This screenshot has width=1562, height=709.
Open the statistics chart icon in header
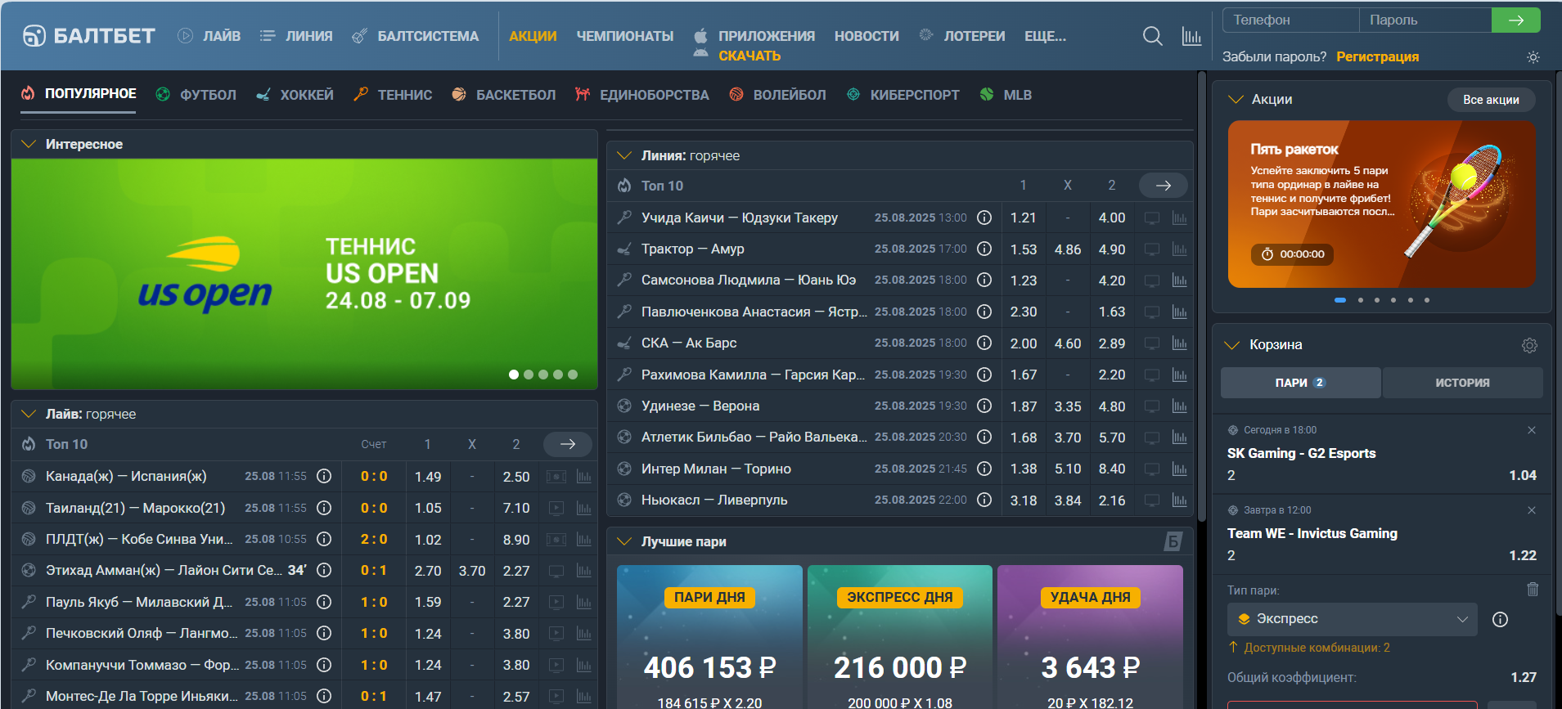[1191, 36]
